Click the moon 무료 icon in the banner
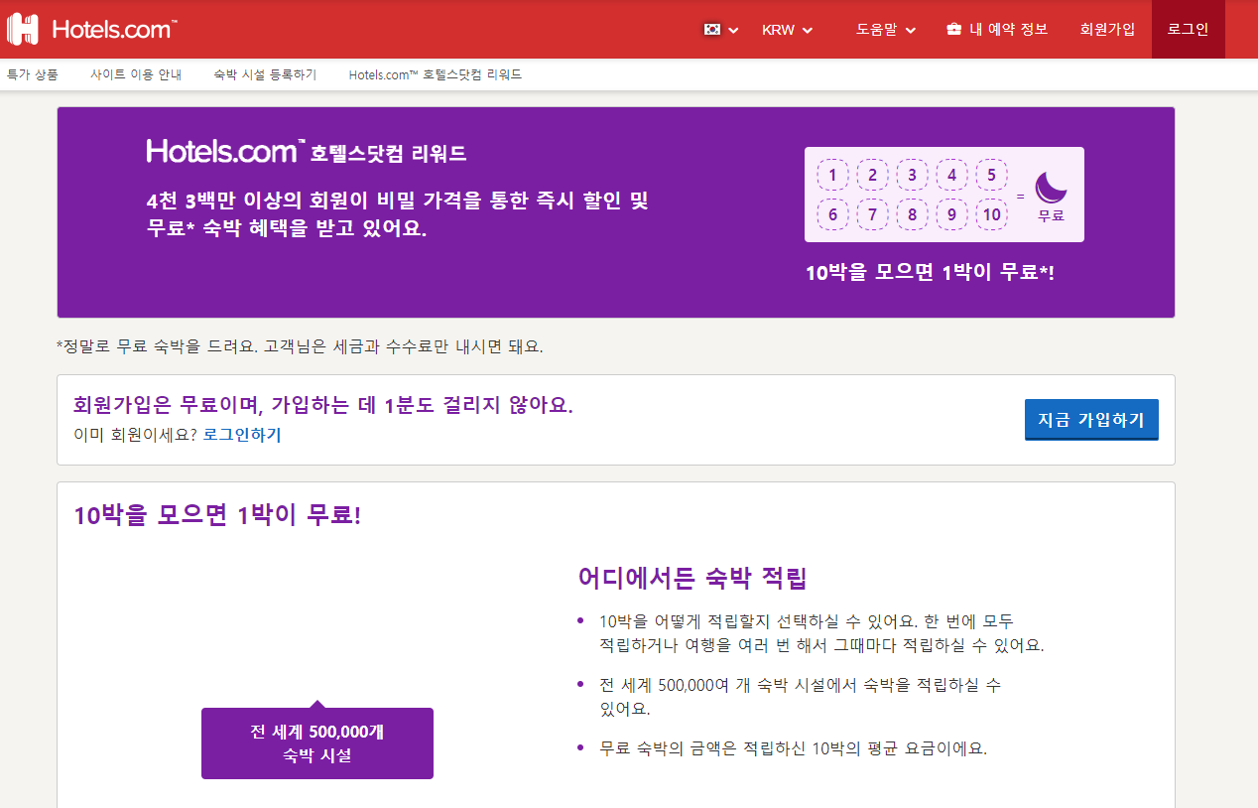This screenshot has width=1258, height=808. [1052, 196]
